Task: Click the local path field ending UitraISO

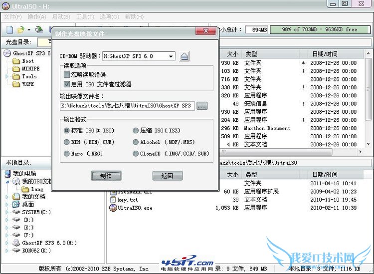Action: pyautogui.click(x=295, y=163)
